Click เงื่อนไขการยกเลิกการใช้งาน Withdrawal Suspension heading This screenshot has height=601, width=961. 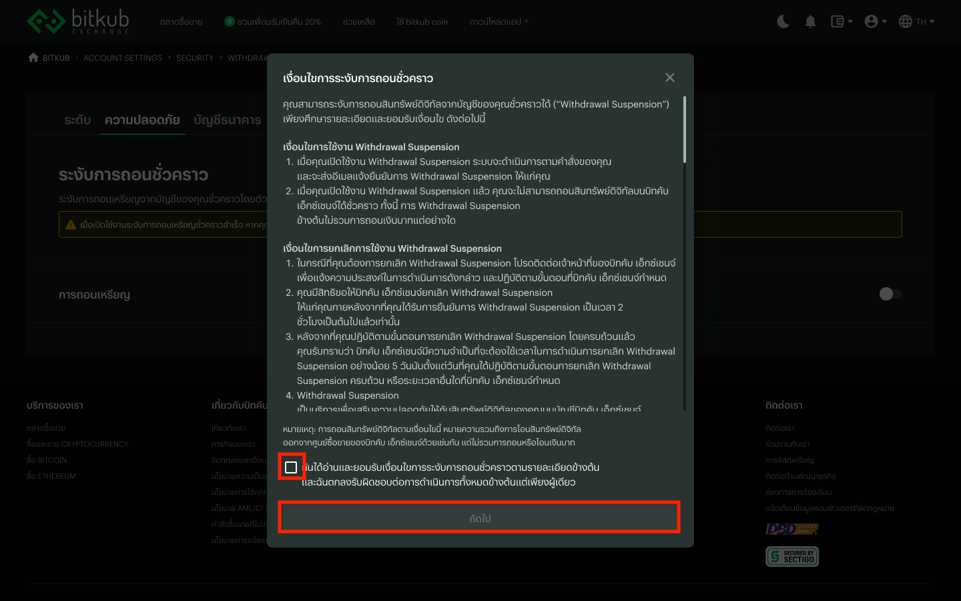pos(392,248)
